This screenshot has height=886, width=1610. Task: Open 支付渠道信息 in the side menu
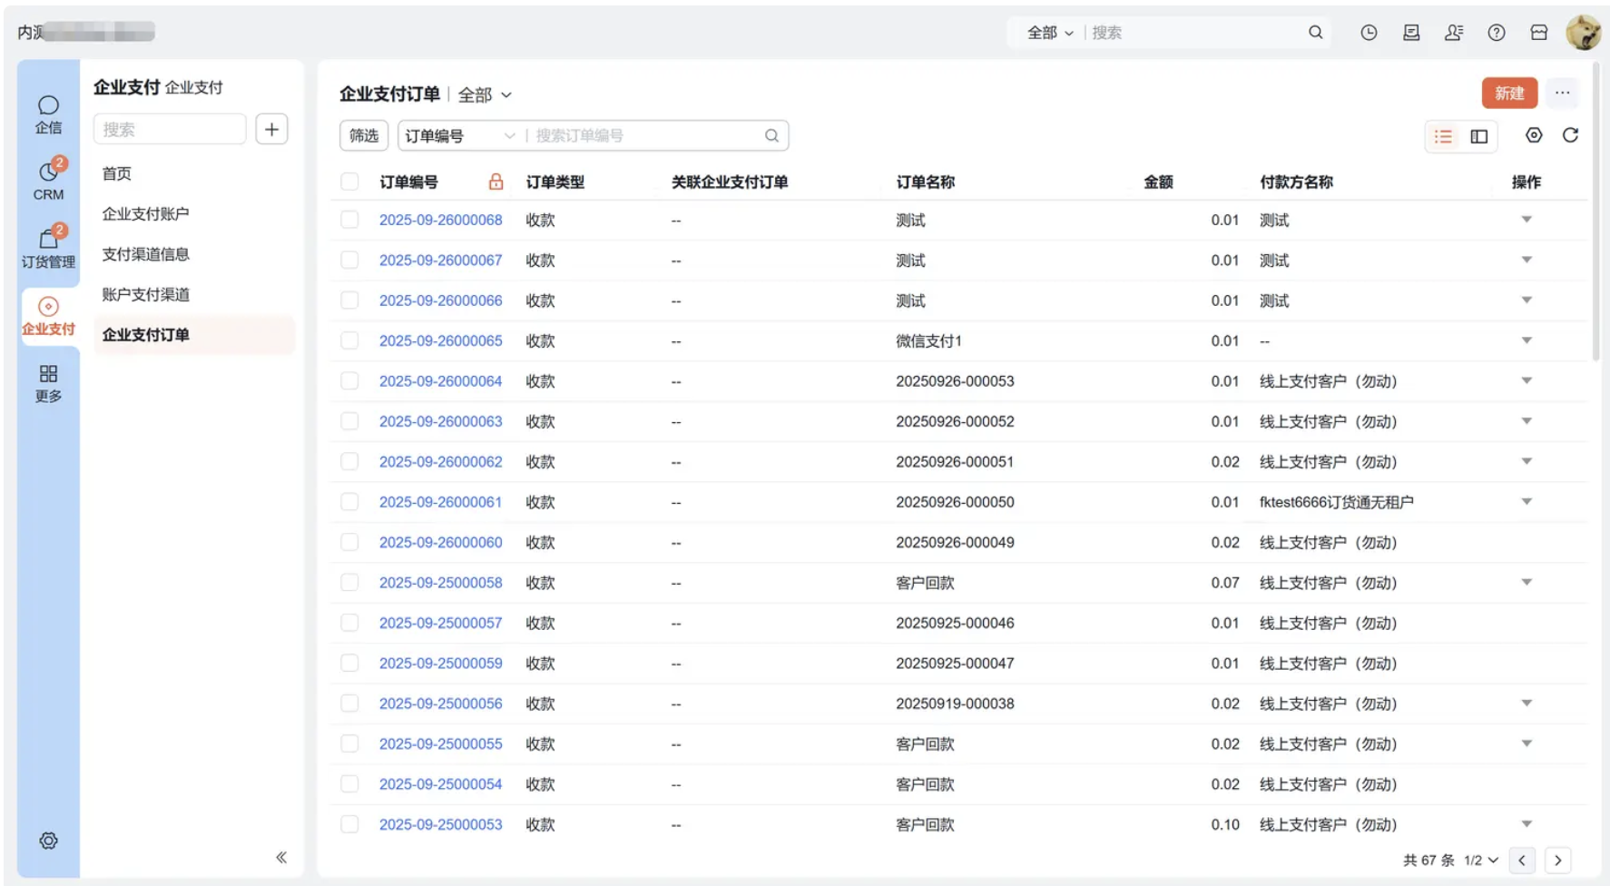point(145,254)
